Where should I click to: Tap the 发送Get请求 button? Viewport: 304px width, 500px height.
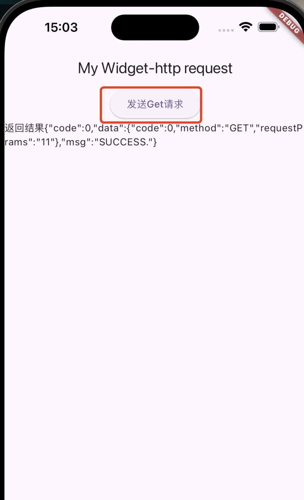[155, 104]
